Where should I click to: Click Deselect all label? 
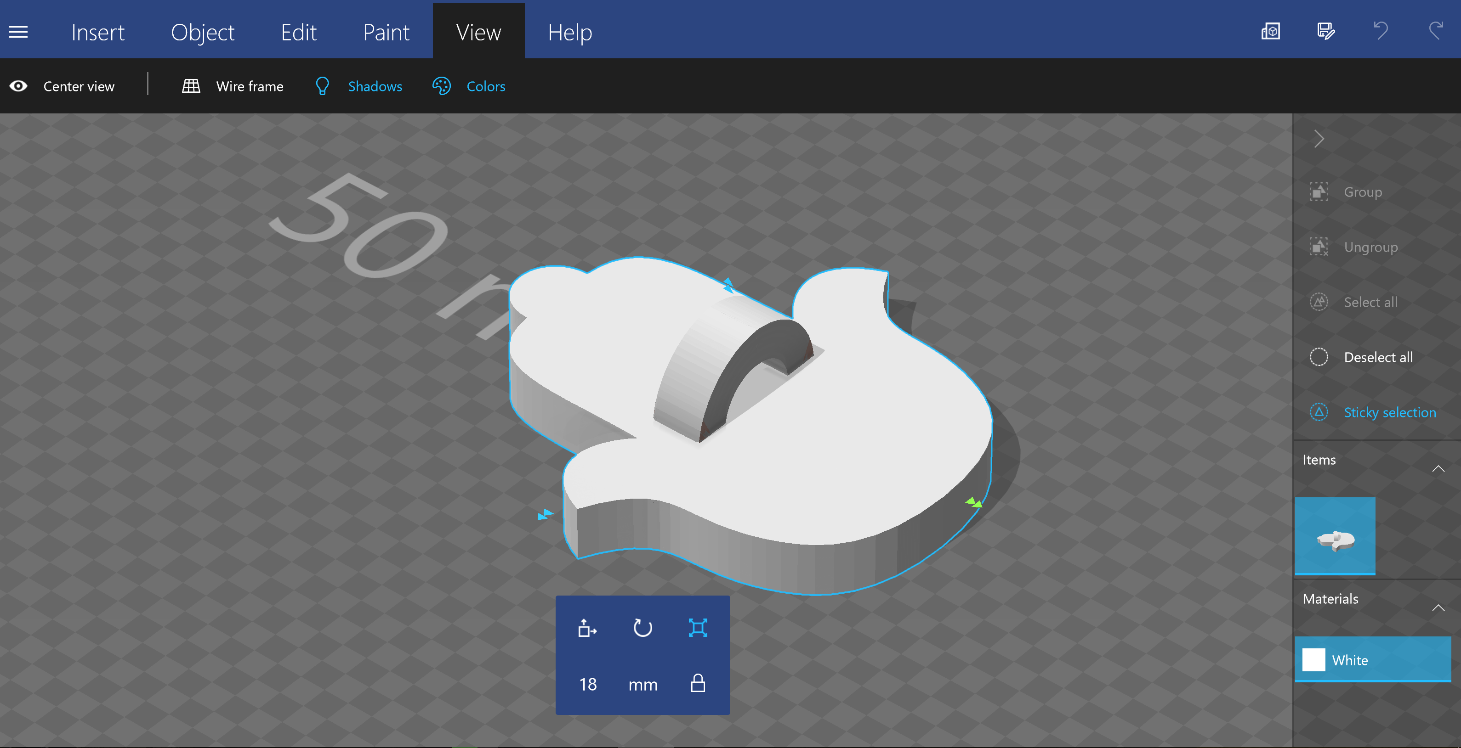(1378, 357)
